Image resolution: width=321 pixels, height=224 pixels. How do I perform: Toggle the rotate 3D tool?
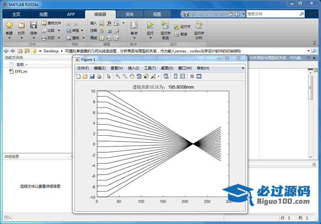click(139, 76)
